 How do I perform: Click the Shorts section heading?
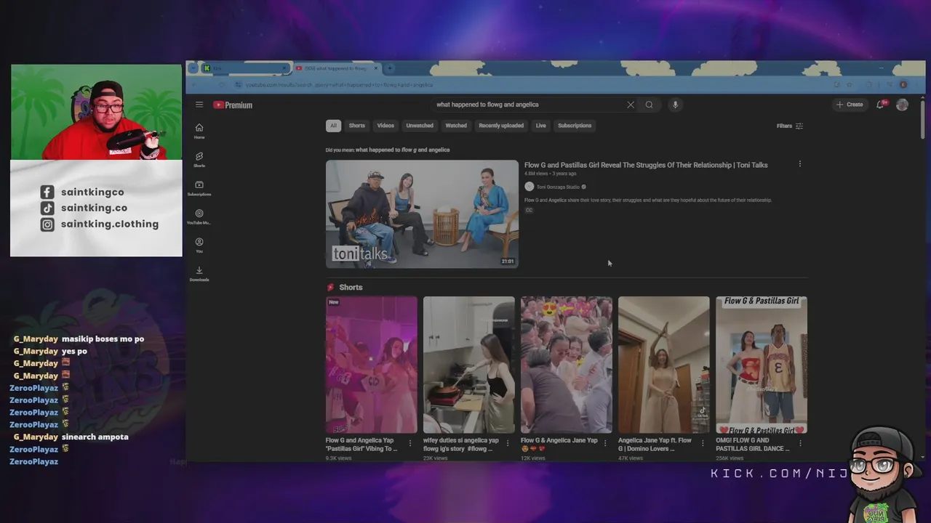coord(351,288)
